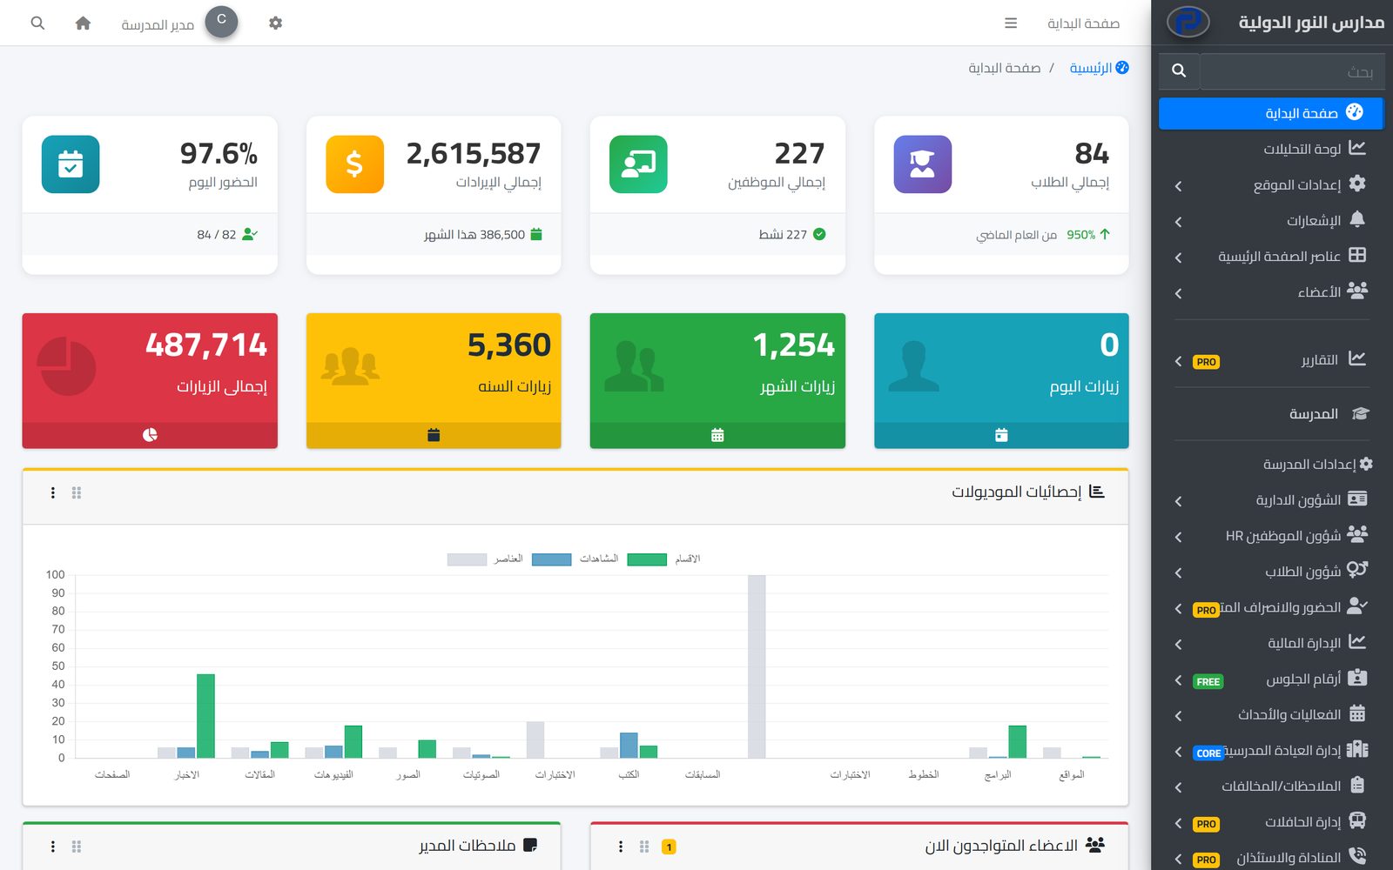The width and height of the screenshot is (1393, 870).
Task: Expand إعدادات الموقع sidebar menu
Action: [1271, 184]
